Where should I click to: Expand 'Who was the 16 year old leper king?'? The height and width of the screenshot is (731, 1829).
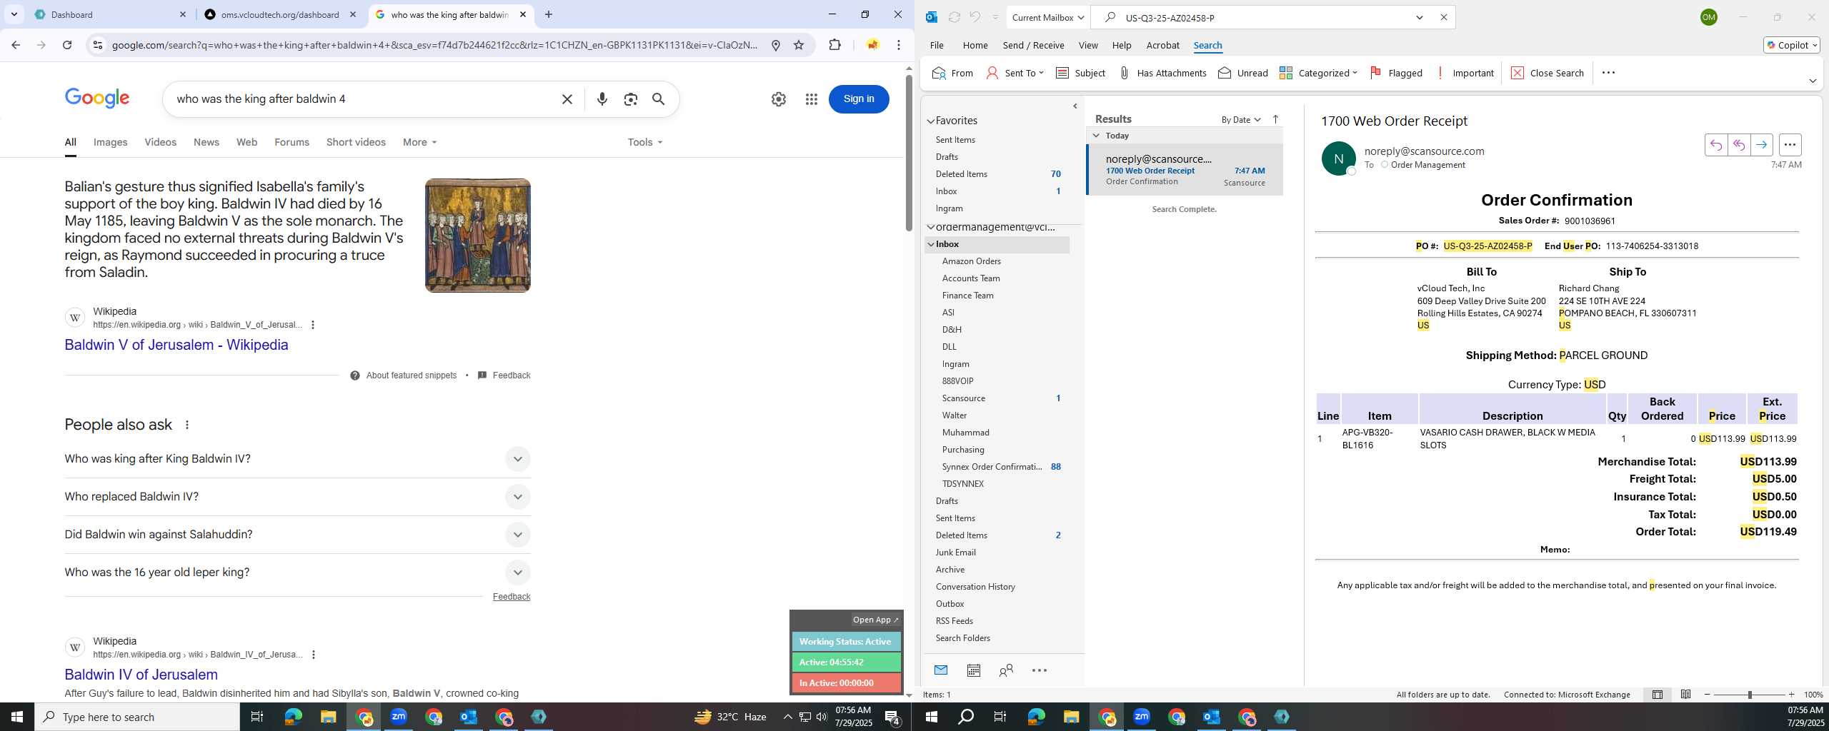(x=517, y=573)
